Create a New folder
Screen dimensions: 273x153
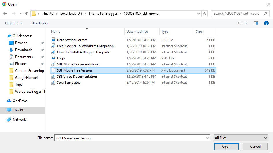(x=40, y=23)
